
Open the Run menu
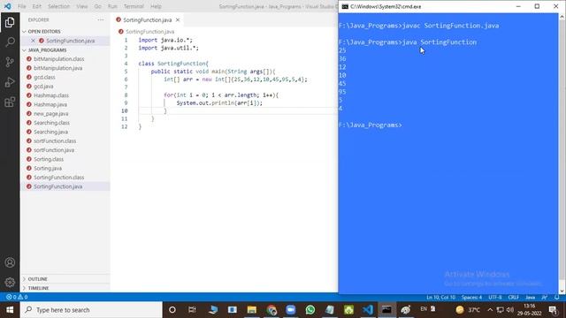[112, 6]
